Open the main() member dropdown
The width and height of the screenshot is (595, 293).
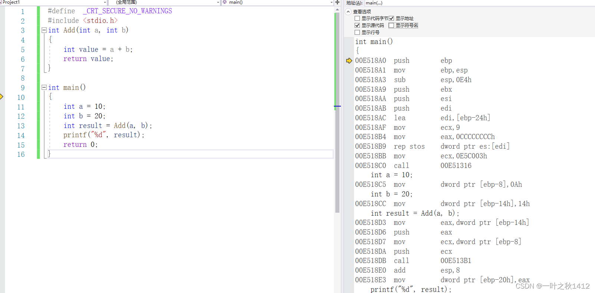[x=332, y=3]
